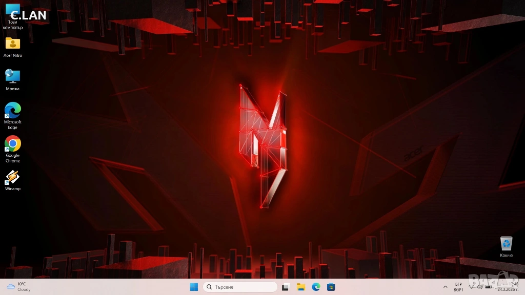Image resolution: width=525 pixels, height=295 pixels.
Task: Open the Acer Nitro user folder
Action: (13, 44)
